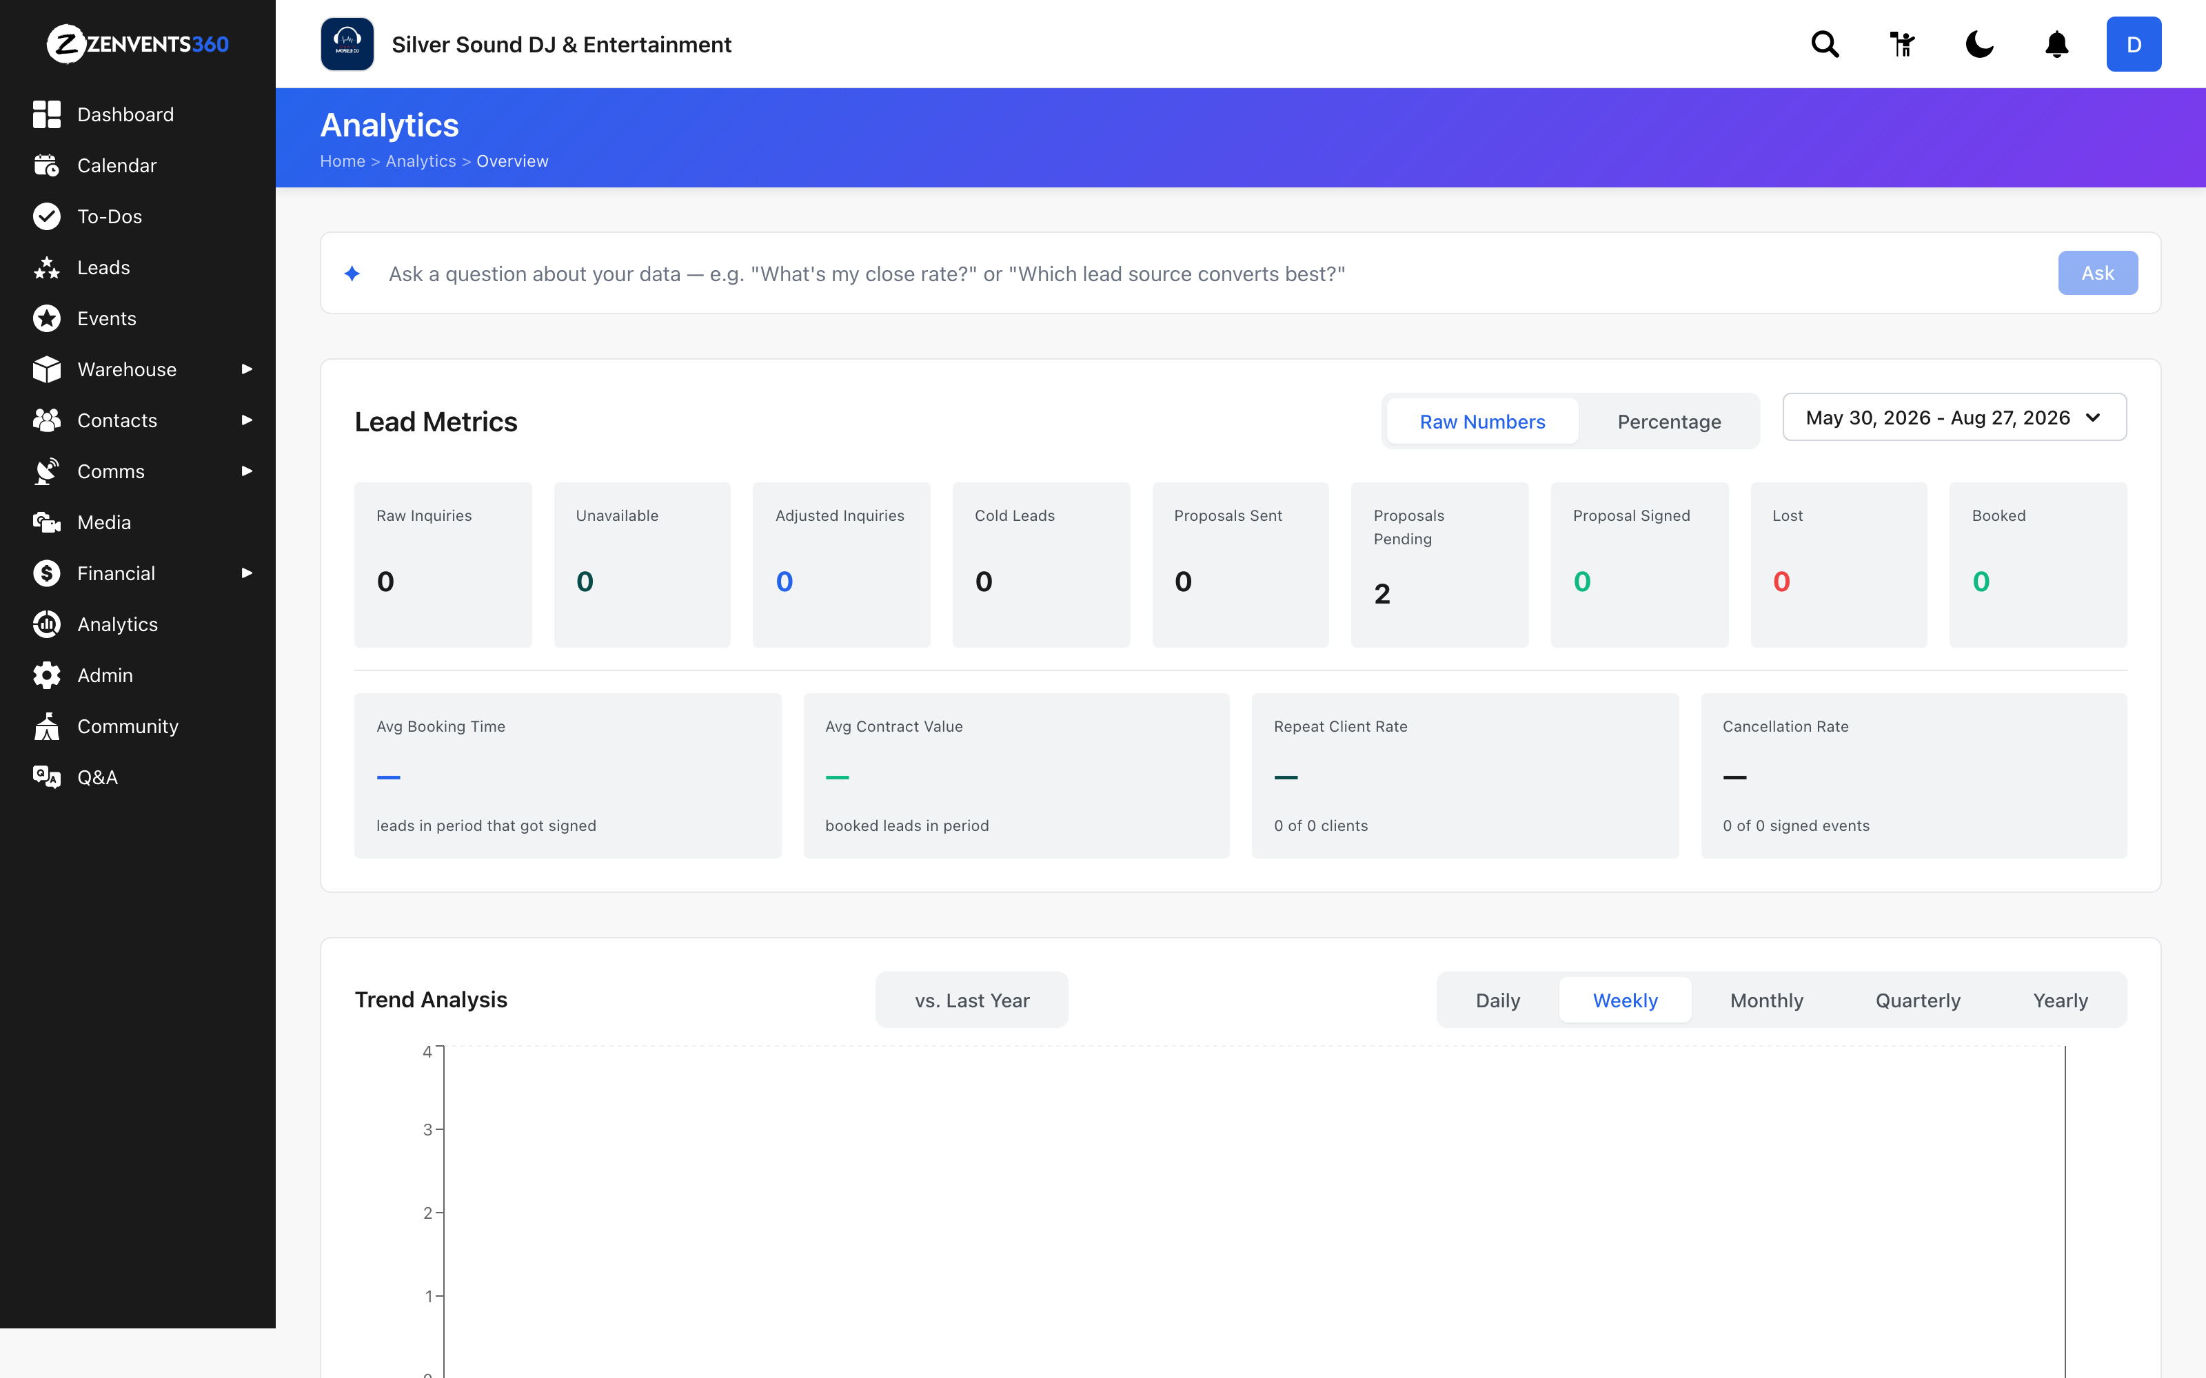Click the Avg Booking Time card
The width and height of the screenshot is (2206, 1378).
pos(567,776)
